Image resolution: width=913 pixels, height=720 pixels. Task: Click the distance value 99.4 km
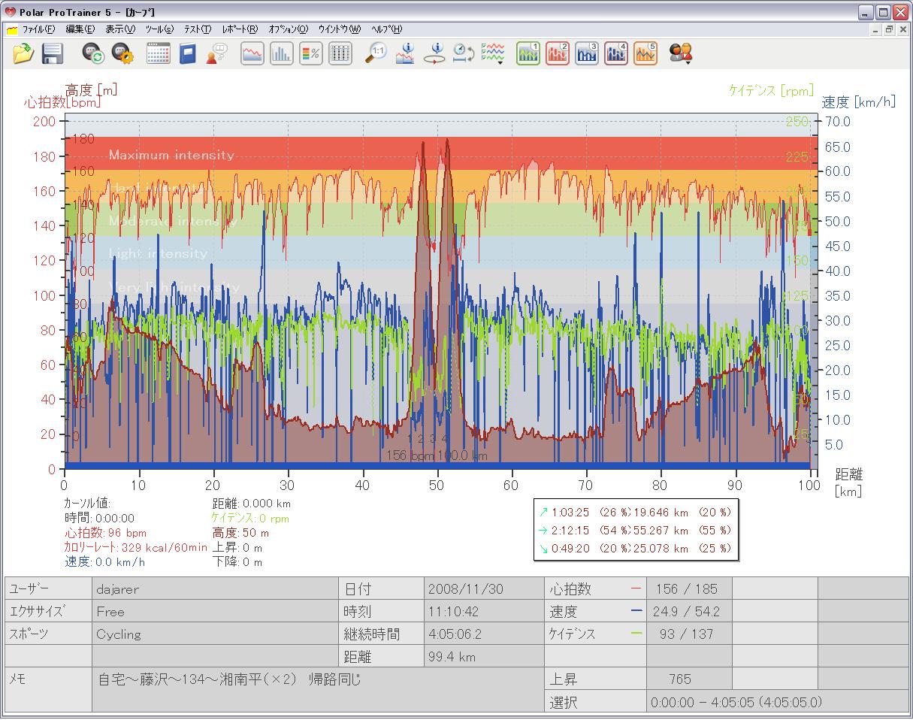484,656
